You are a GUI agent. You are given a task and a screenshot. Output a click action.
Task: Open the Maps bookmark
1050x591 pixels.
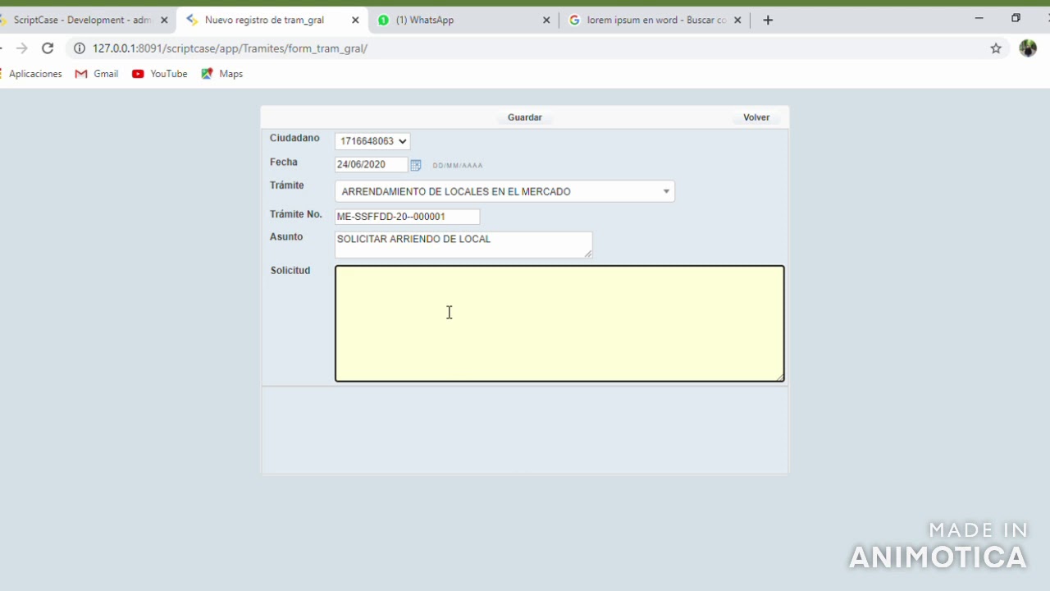point(222,74)
